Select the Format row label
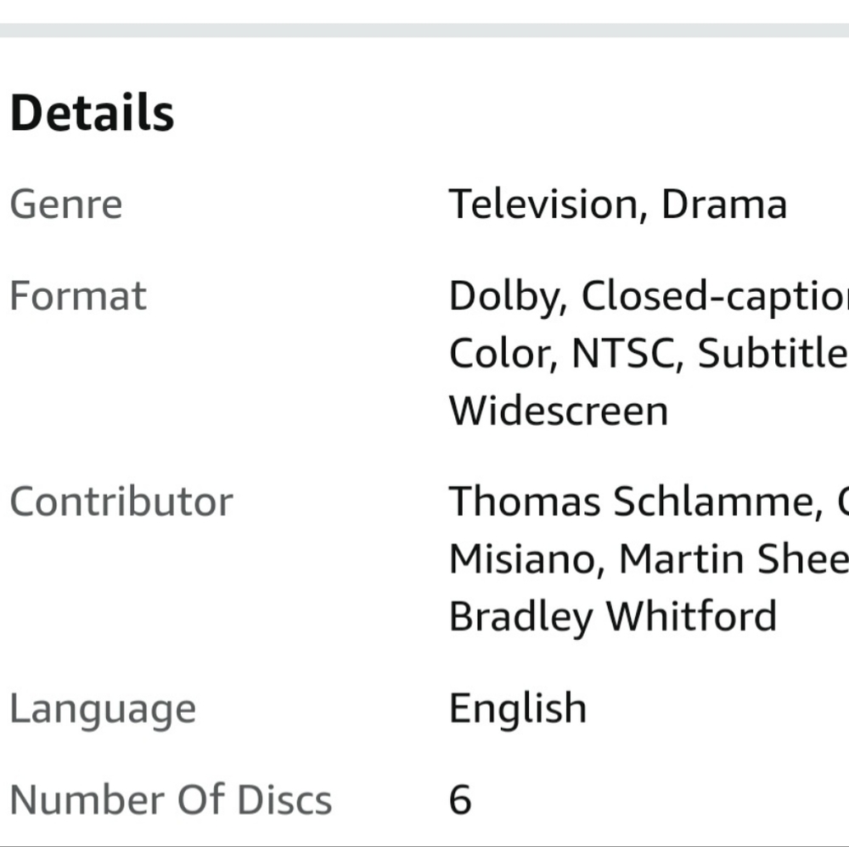The image size is (849, 847). [77, 296]
